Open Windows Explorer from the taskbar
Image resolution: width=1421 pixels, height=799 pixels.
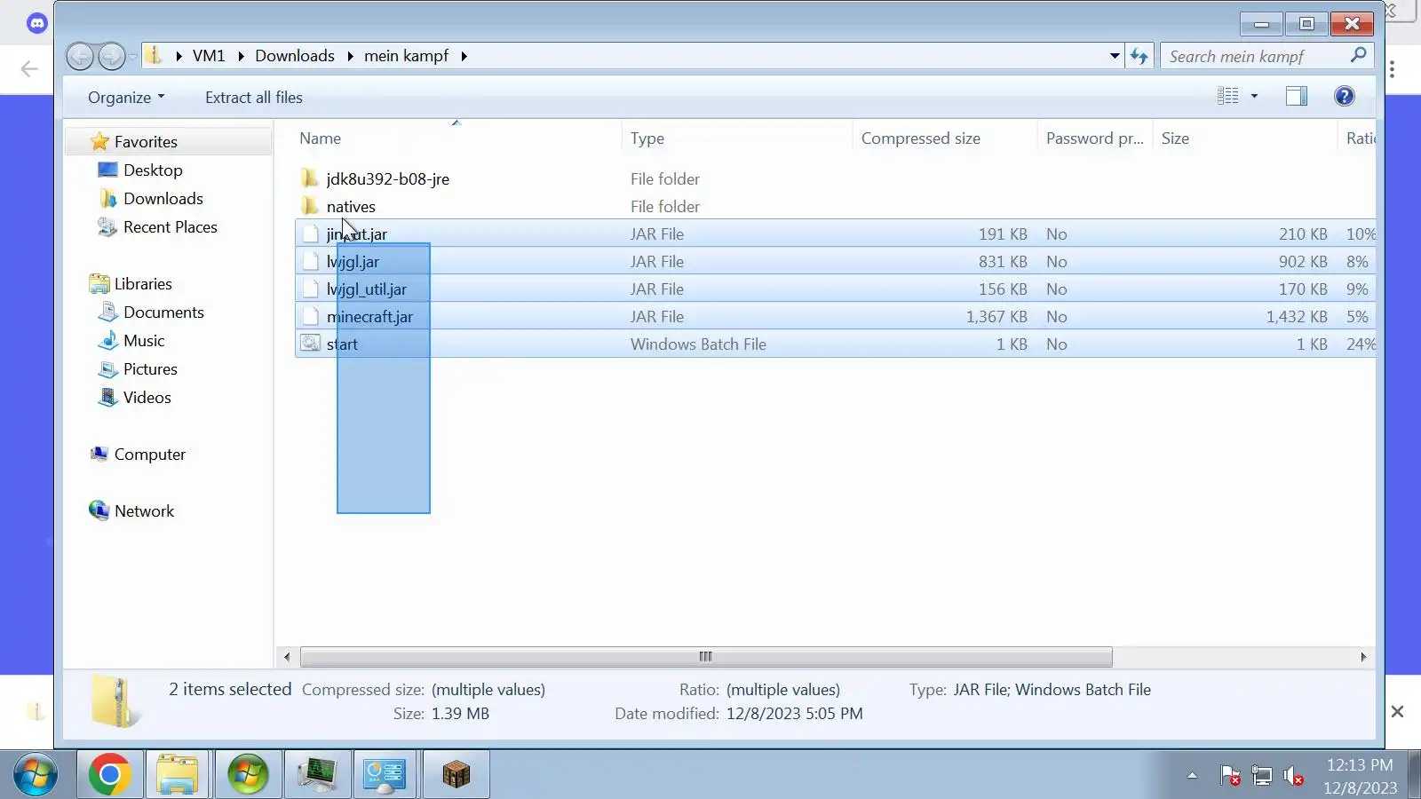pyautogui.click(x=178, y=775)
